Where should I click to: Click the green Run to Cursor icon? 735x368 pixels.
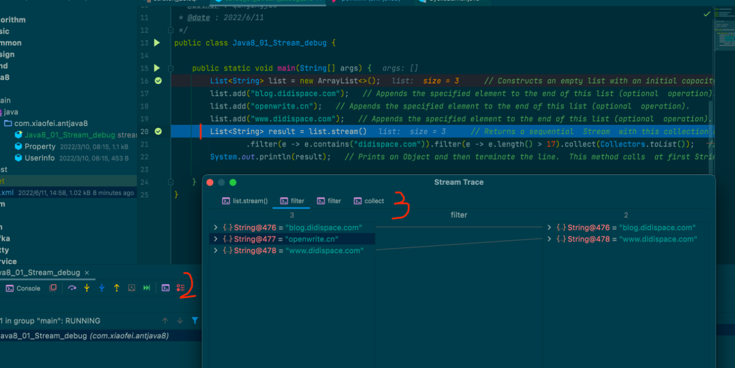147,288
